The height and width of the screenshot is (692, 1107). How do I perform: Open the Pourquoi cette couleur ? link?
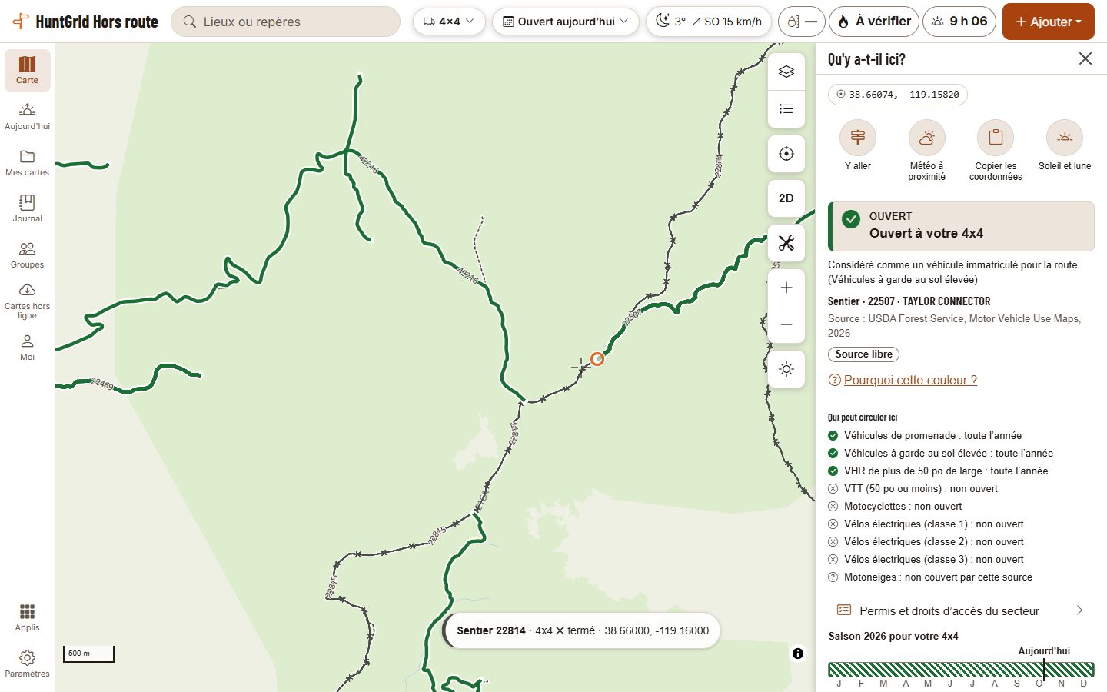(x=910, y=380)
